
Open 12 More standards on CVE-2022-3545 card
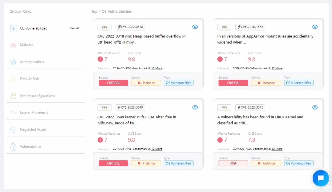tap(277, 149)
